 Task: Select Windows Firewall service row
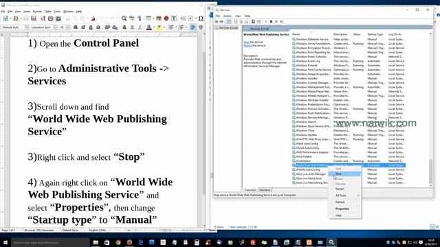pyautogui.click(x=348, y=65)
